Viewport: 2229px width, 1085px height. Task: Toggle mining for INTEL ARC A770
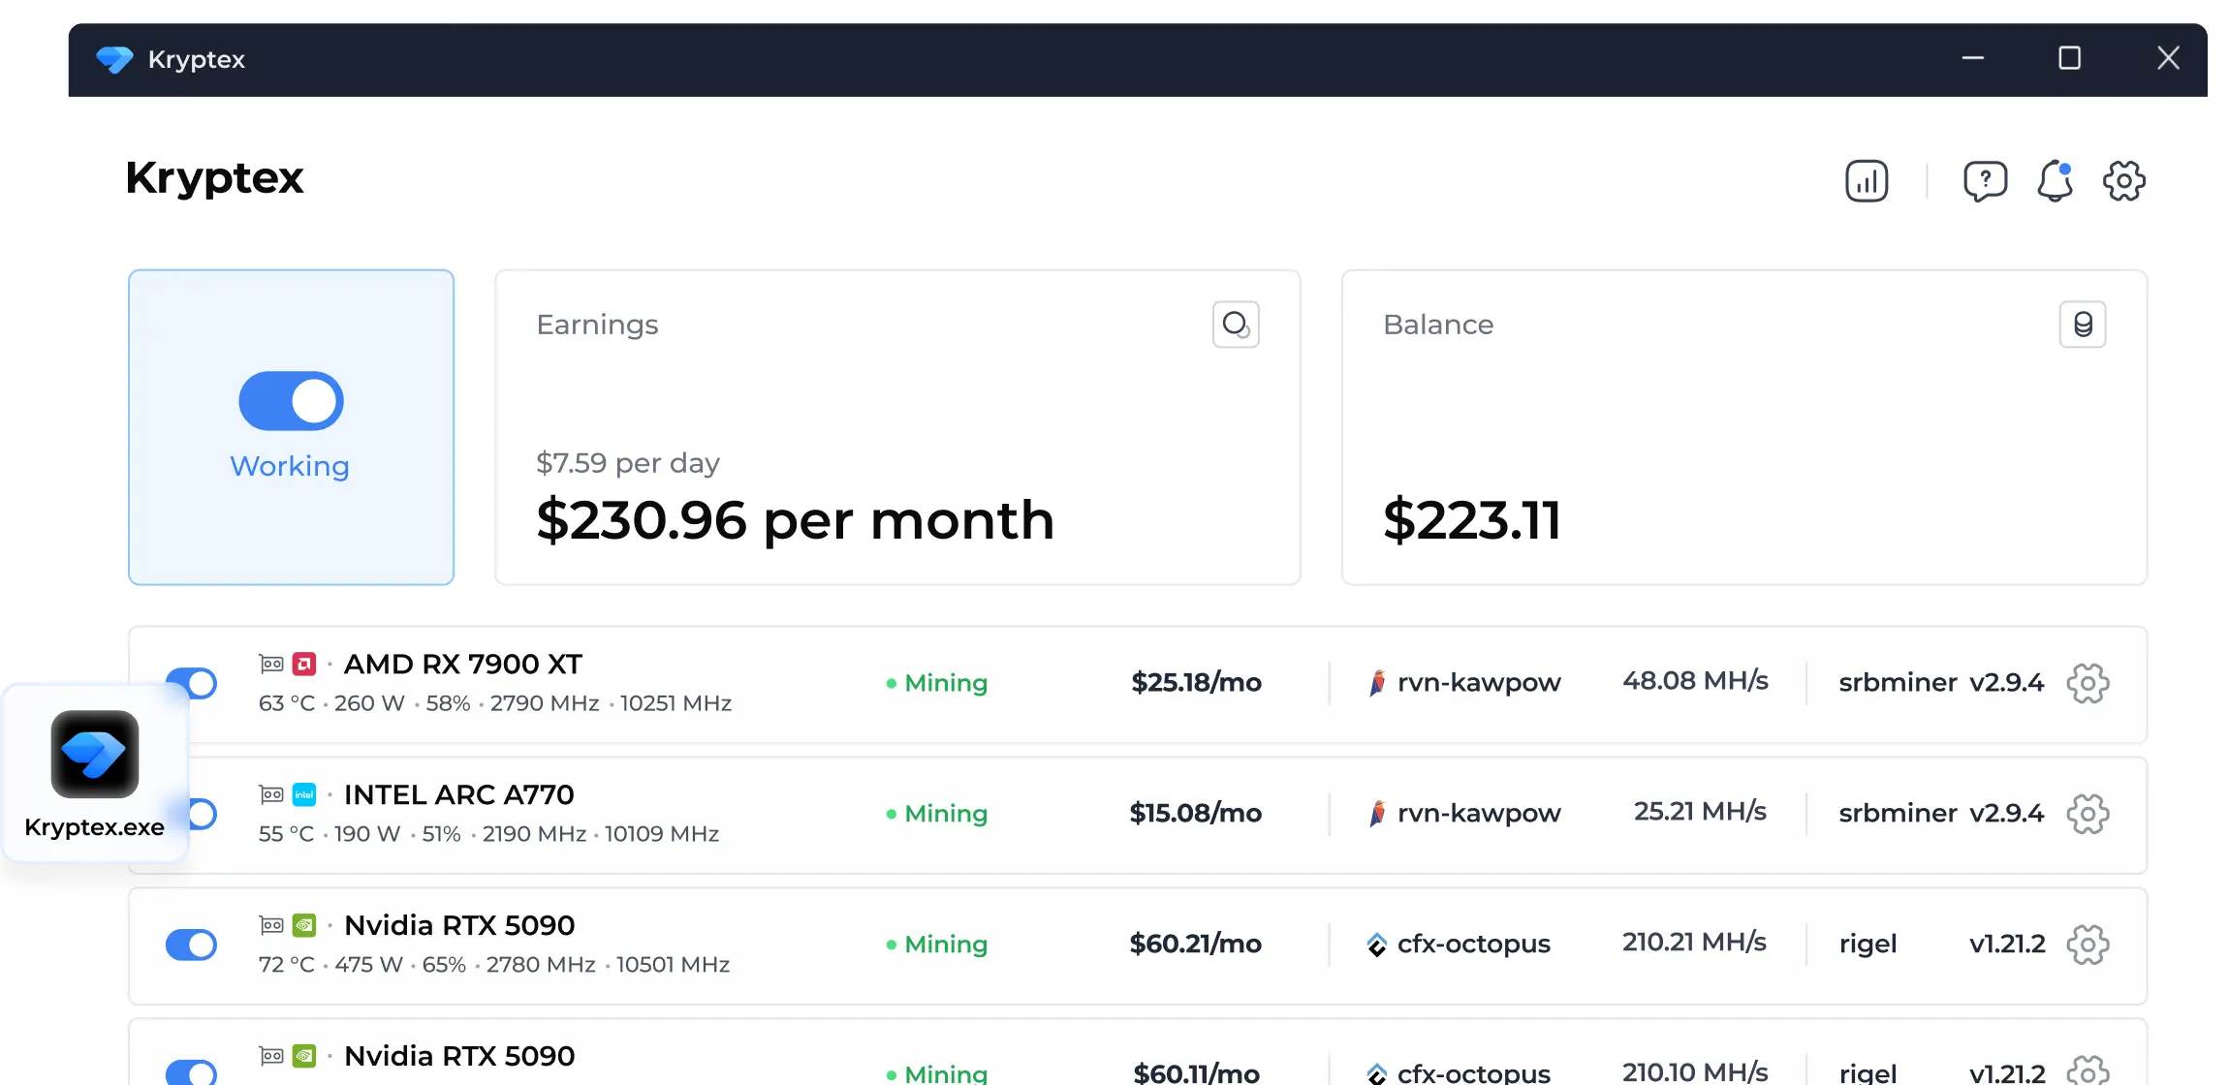tap(202, 814)
